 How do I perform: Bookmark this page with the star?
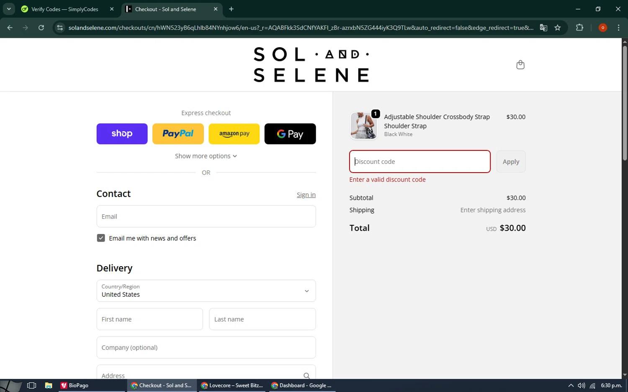[558, 28]
